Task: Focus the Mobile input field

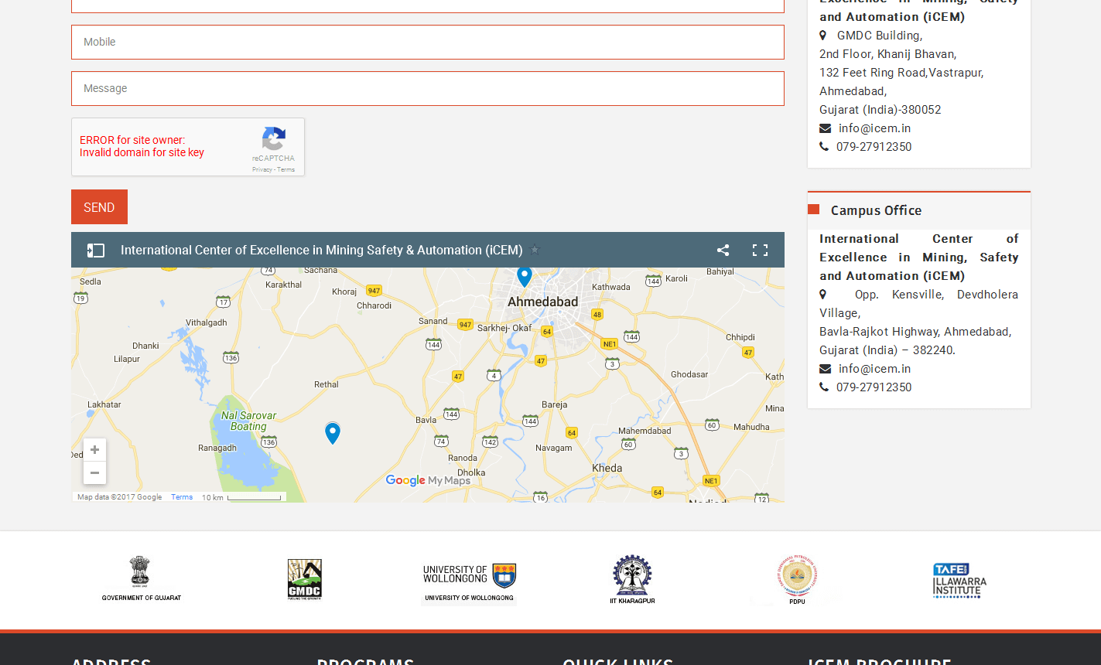Action: (428, 42)
